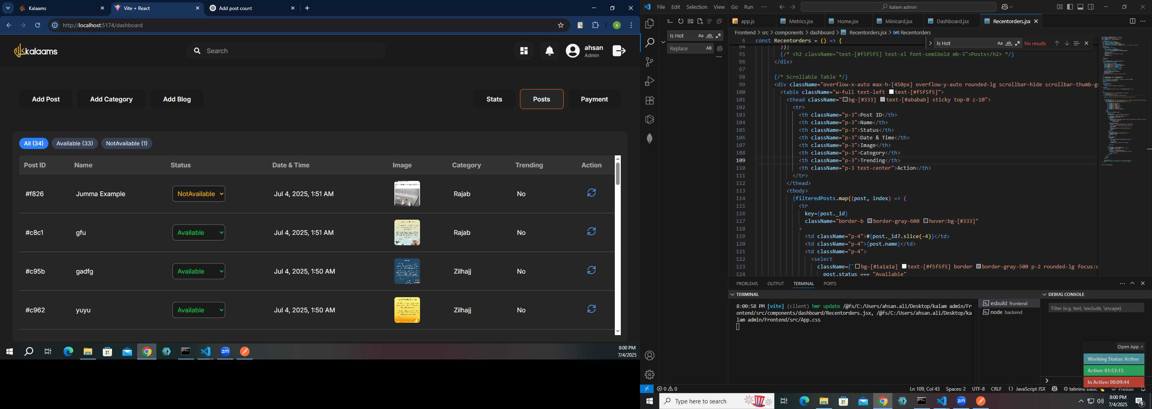Click the Payment button

[594, 99]
